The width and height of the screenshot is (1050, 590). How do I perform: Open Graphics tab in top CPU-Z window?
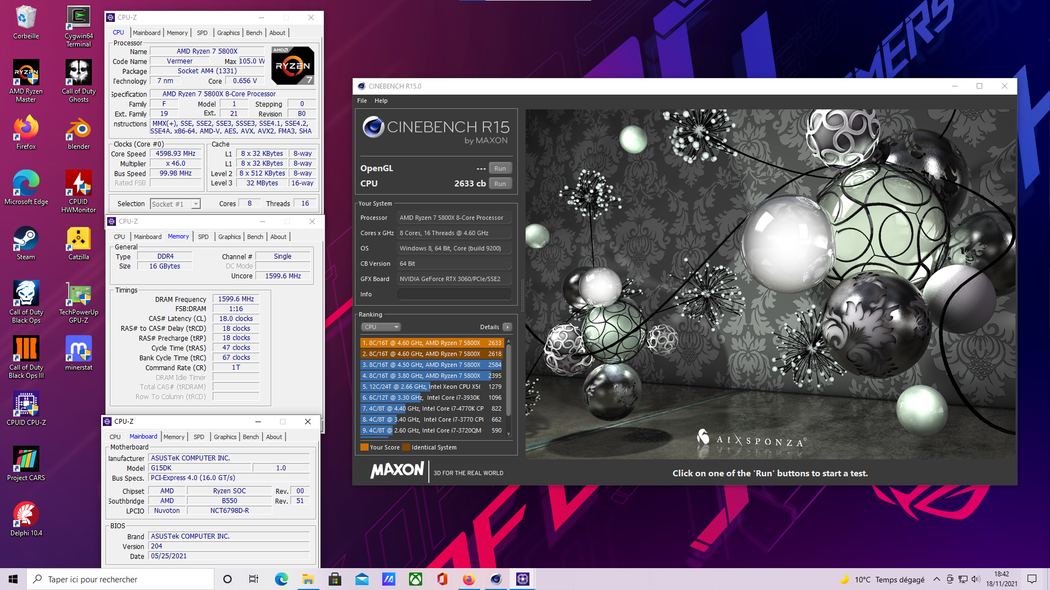point(228,33)
